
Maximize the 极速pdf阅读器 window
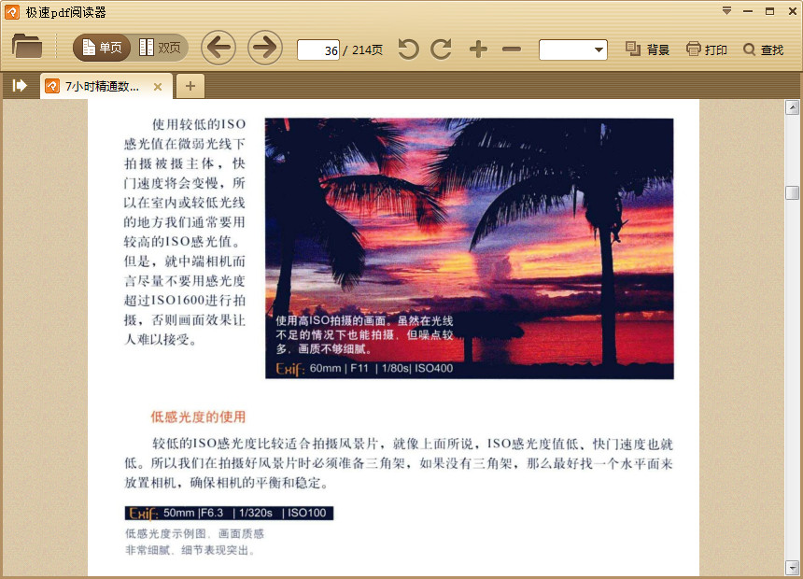point(769,11)
